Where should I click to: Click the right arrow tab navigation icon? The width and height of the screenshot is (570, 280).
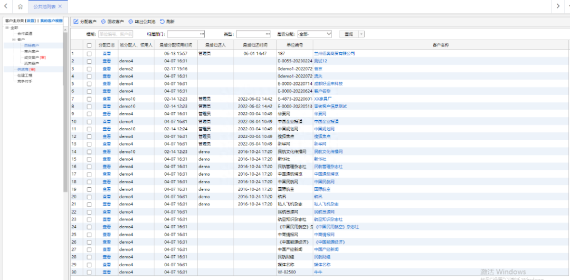[x=558, y=6]
